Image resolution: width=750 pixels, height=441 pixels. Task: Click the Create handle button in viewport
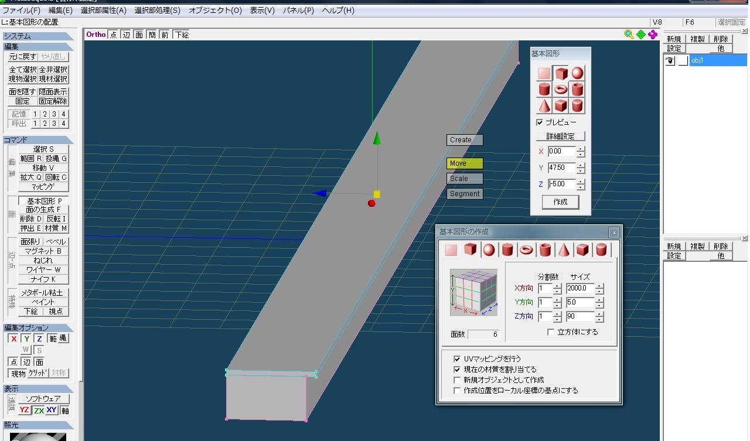[x=465, y=140]
